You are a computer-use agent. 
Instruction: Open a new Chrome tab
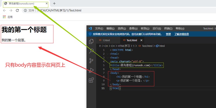point(54,4)
